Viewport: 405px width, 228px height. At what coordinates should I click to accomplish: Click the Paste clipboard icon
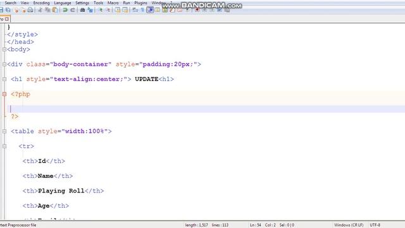coord(55,10)
